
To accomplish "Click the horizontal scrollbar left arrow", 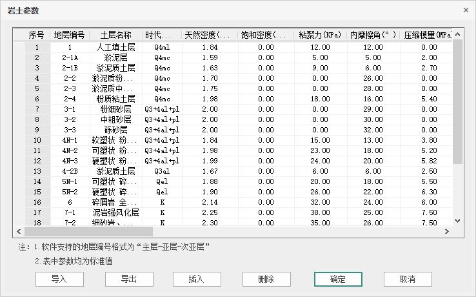I will tap(19, 231).
